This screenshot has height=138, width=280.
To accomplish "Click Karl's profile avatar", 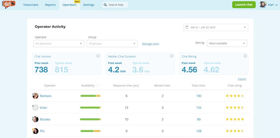I will (263, 5).
